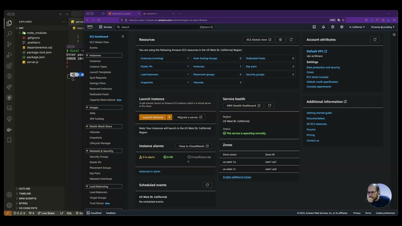Screen dimensions: 402x226
Task: Open Default VPC link
Action: 317,51
